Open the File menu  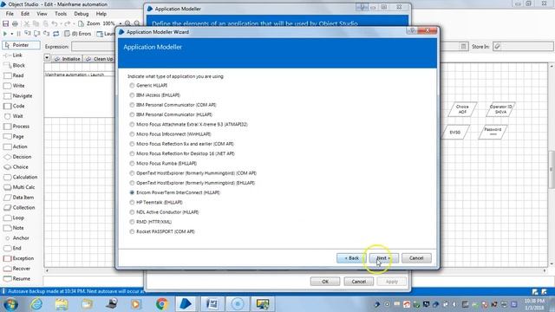click(x=10, y=14)
